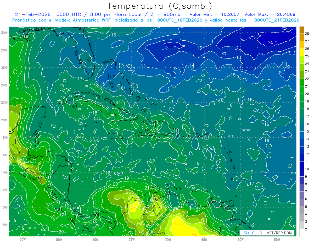Click the colorbar legend label '11'

pyautogui.click(x=307, y=161)
